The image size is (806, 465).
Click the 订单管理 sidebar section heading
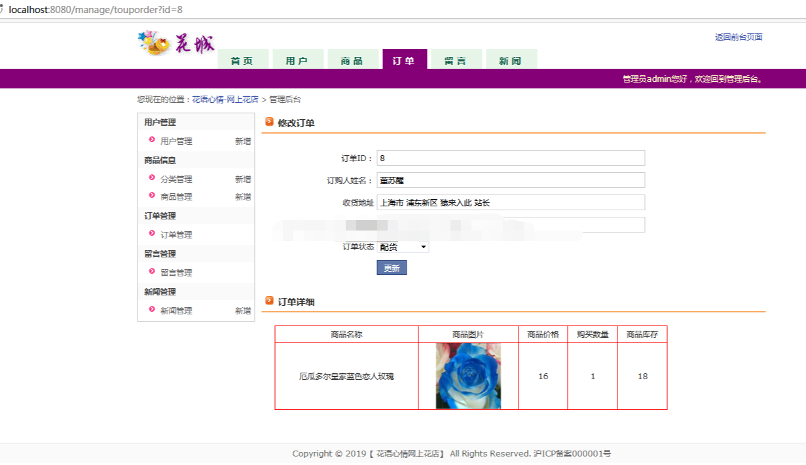point(160,215)
